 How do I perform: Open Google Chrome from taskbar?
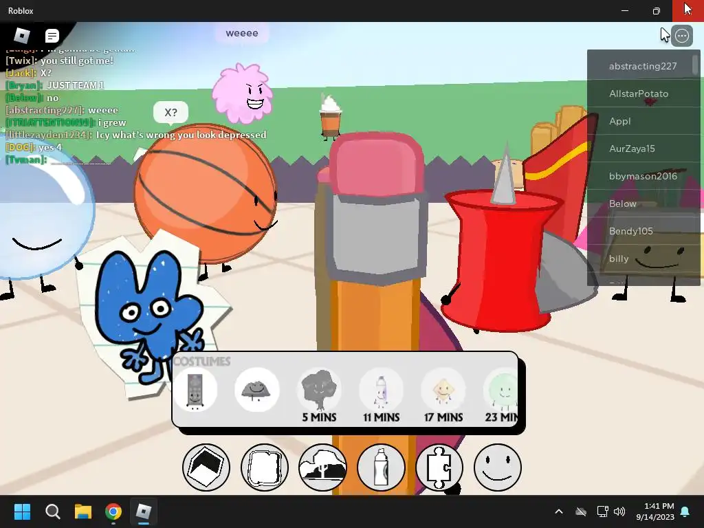pyautogui.click(x=113, y=511)
